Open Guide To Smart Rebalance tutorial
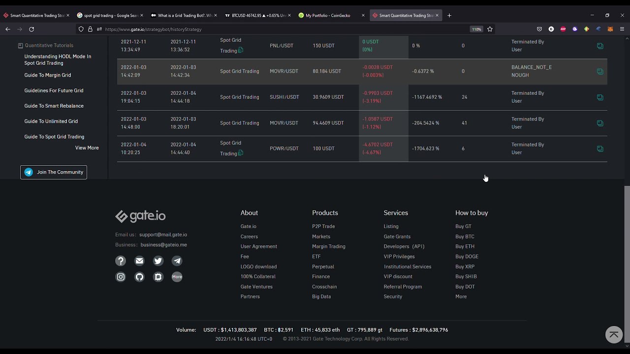 tap(54, 106)
